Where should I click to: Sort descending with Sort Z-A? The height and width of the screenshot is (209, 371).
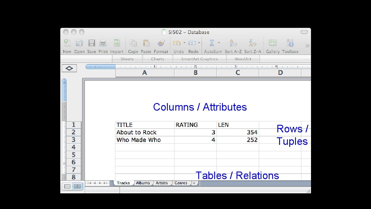(x=252, y=43)
